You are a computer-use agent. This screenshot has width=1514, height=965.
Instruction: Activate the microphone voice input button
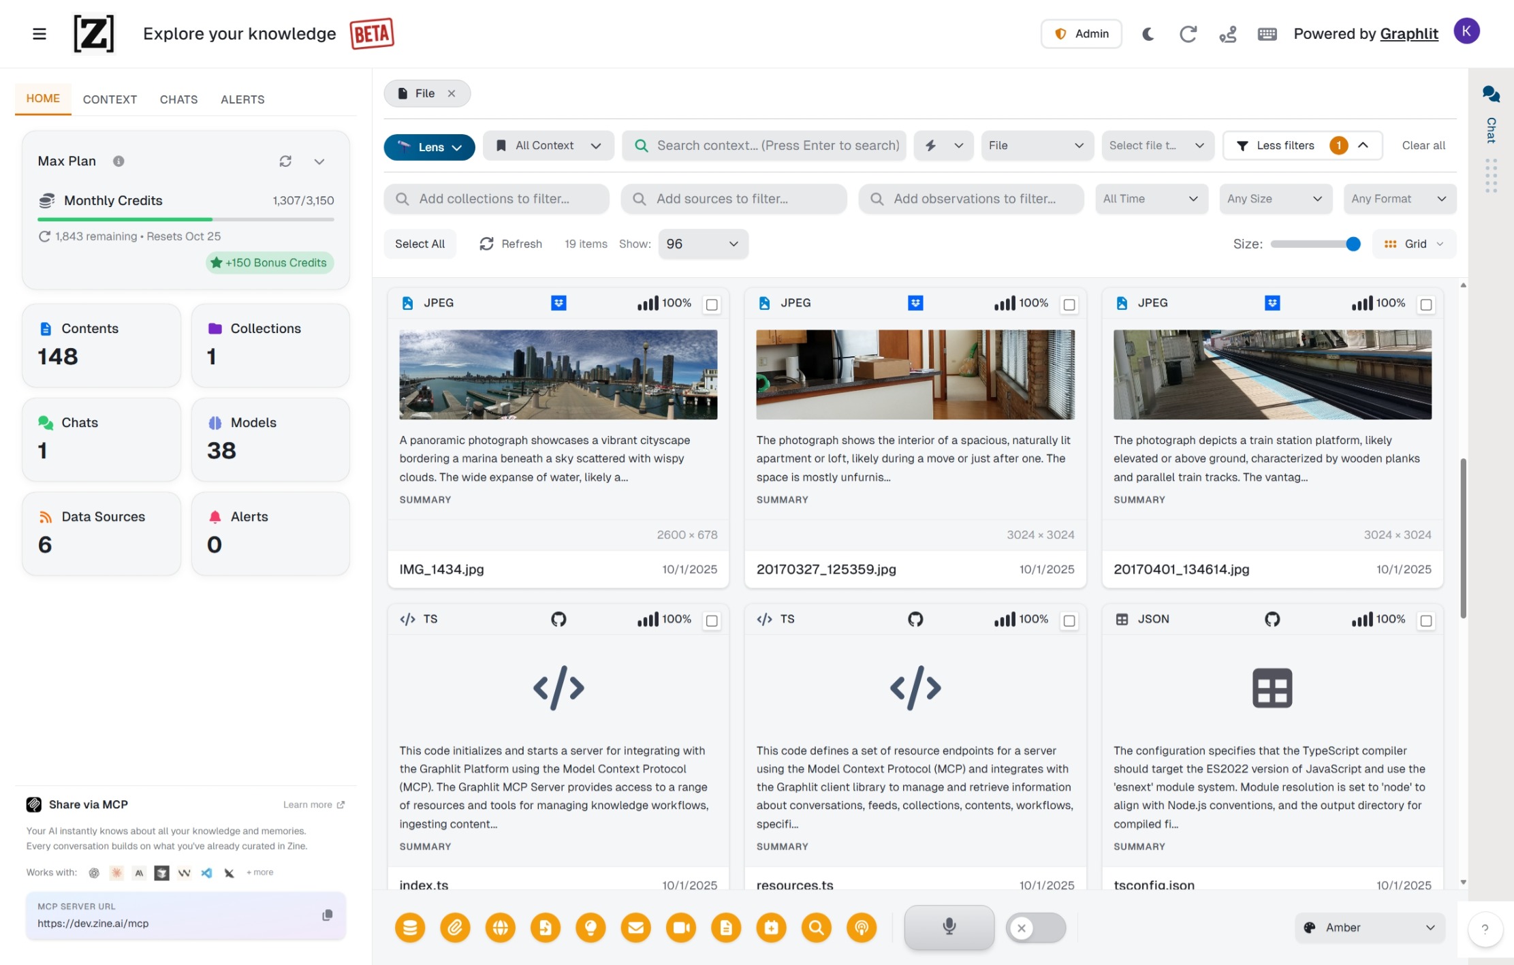949,927
